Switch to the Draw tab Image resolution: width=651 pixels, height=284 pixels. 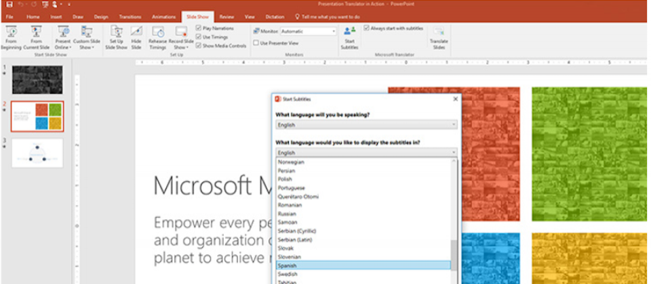click(77, 17)
